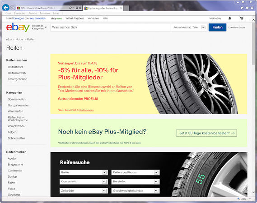Open the Favoriten menu

(x=45, y=13)
